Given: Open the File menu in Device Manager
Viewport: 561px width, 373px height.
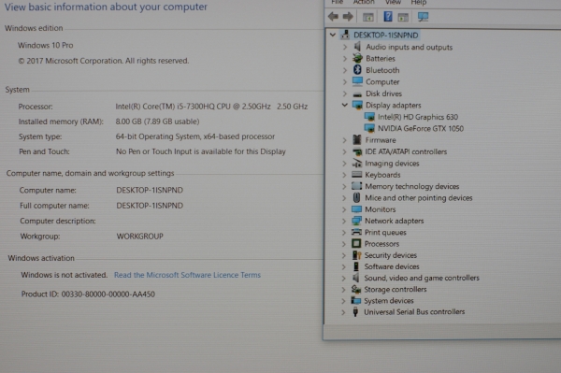Looking at the screenshot, I should click(337, 2).
